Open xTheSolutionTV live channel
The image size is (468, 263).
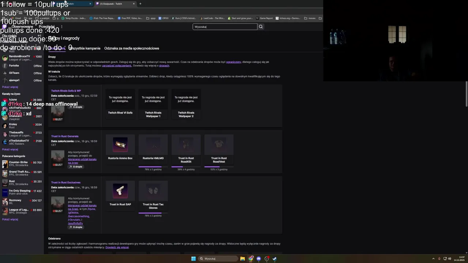(22, 142)
